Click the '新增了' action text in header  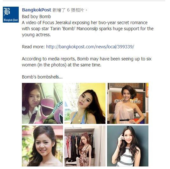[x=59, y=10]
